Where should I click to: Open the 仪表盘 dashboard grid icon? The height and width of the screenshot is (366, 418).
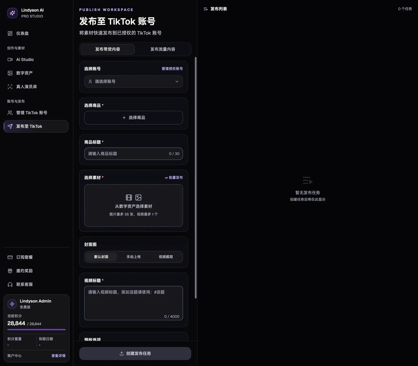(x=10, y=33)
